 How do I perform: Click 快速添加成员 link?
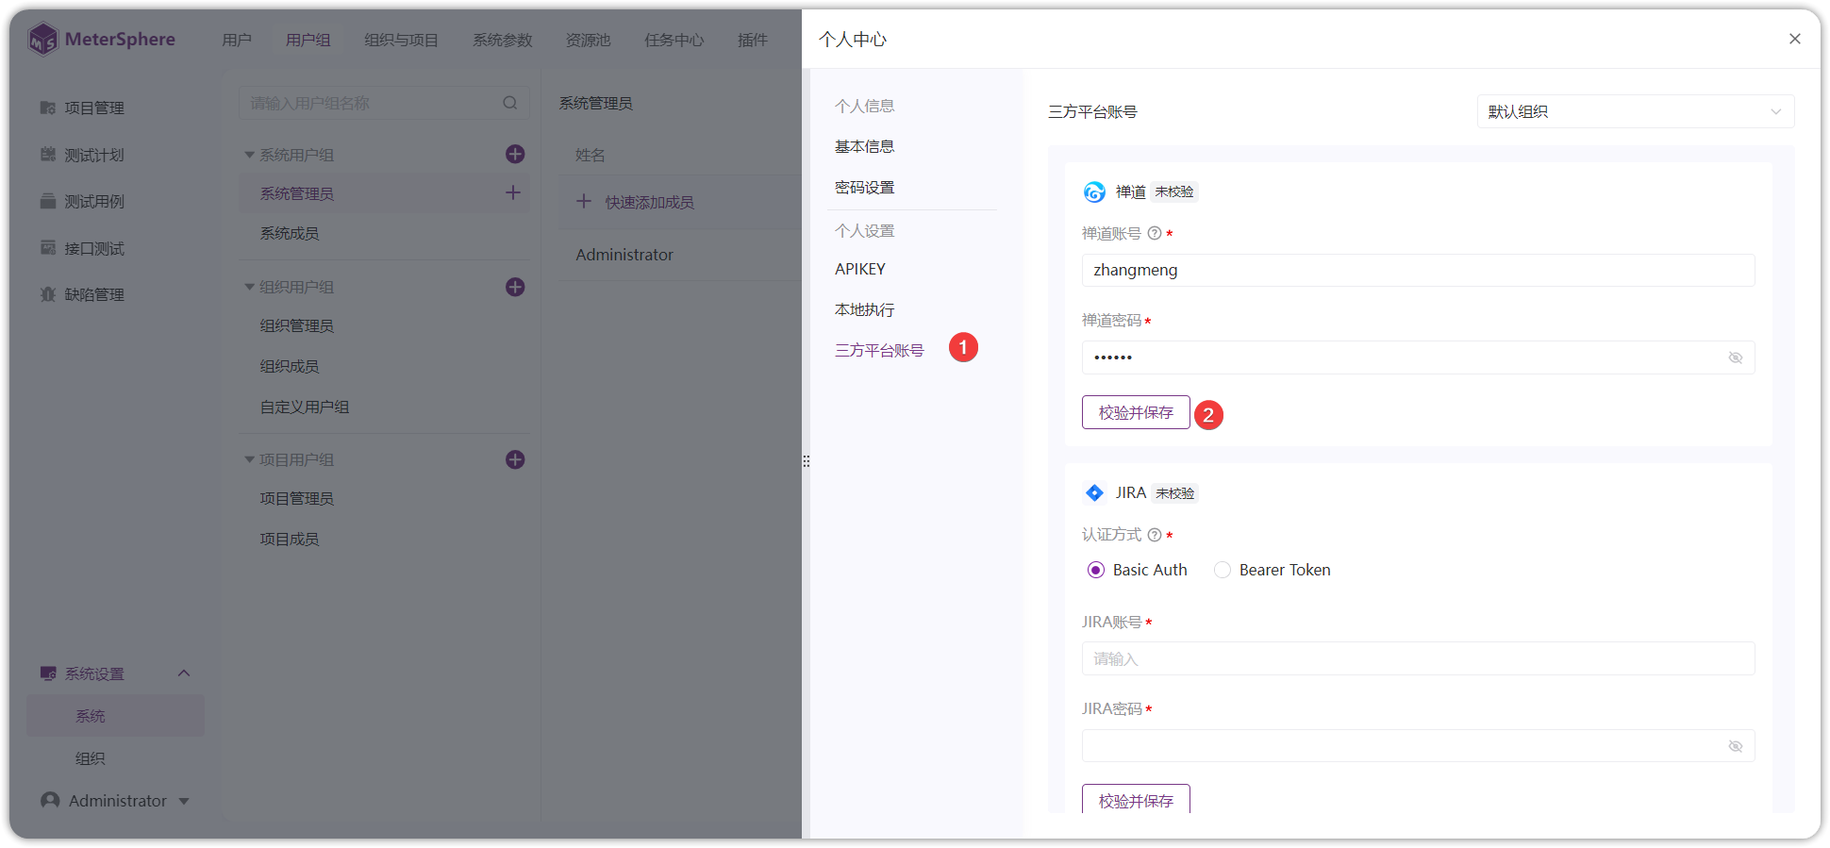pyautogui.click(x=649, y=202)
